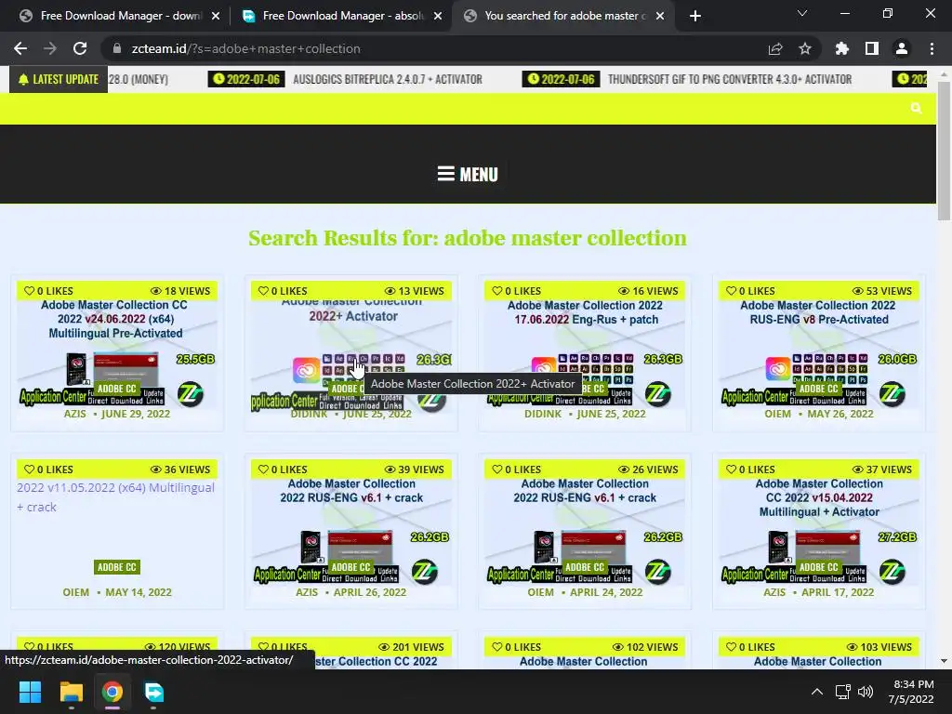Open author AZIS on the June 29, 2022 post
Screen dimensions: 952x714
coord(75,414)
